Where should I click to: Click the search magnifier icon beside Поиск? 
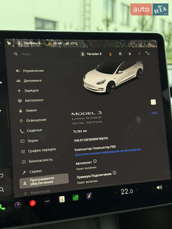point(16,54)
